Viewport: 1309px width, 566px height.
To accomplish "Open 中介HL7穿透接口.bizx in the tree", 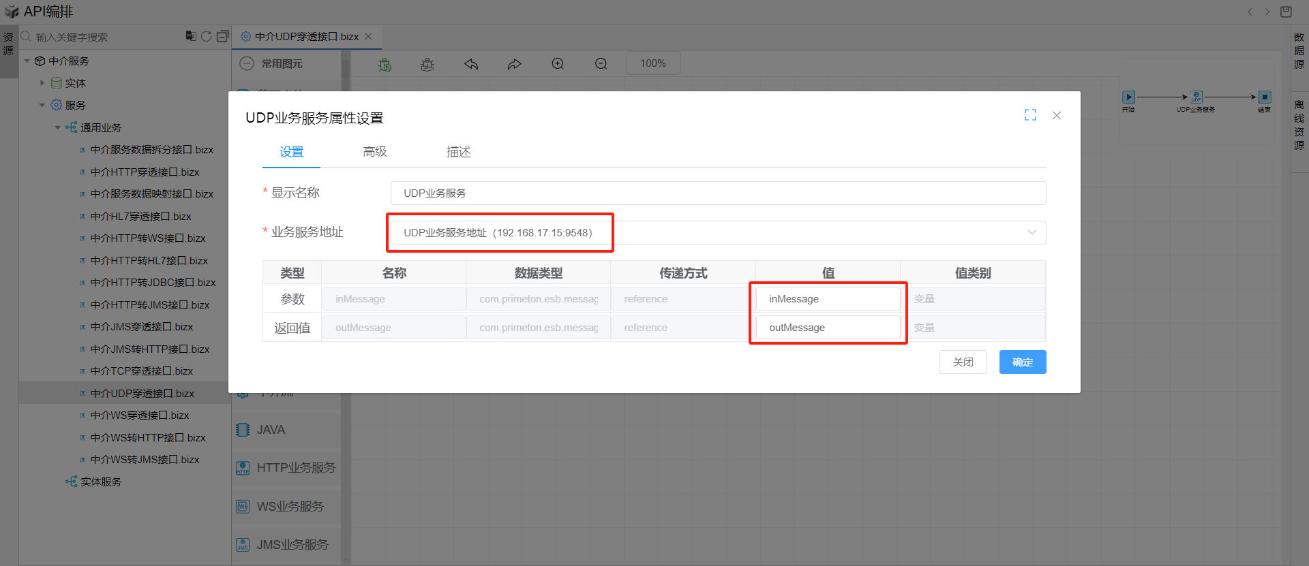I will [x=140, y=216].
